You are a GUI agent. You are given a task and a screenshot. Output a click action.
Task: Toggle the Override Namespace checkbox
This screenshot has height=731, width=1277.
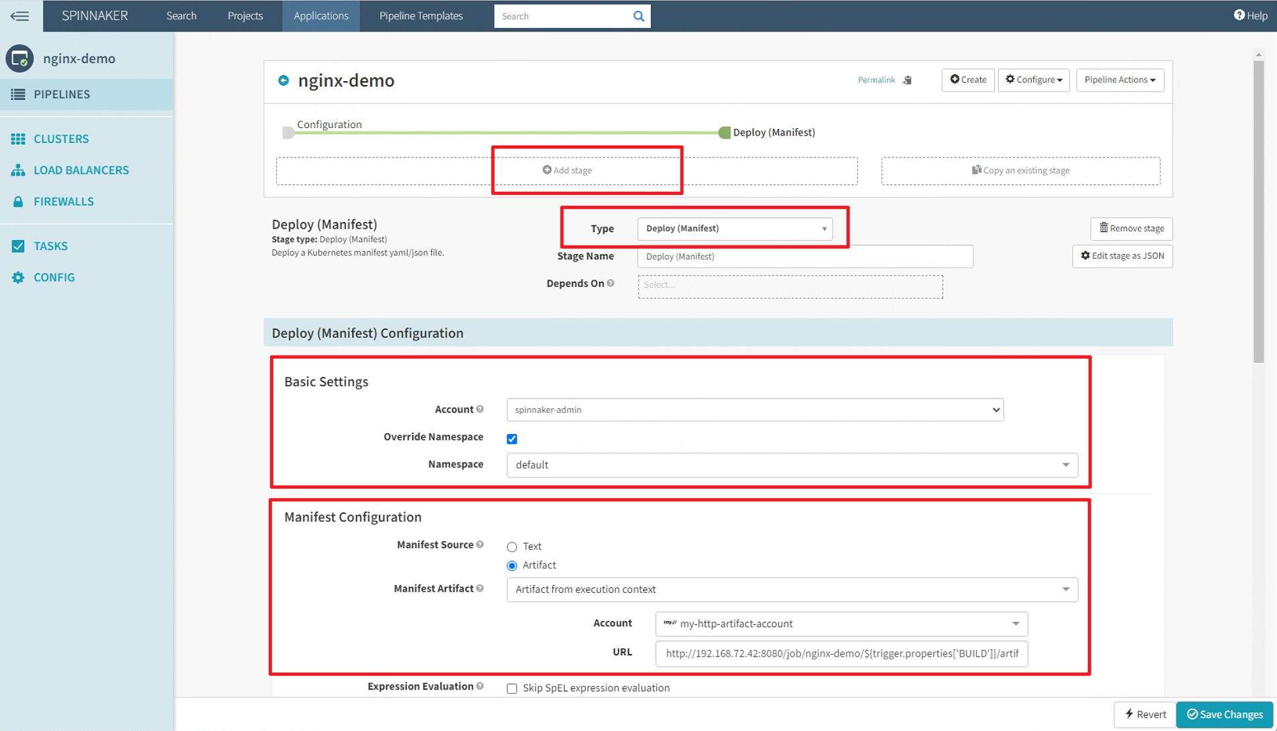(512, 439)
